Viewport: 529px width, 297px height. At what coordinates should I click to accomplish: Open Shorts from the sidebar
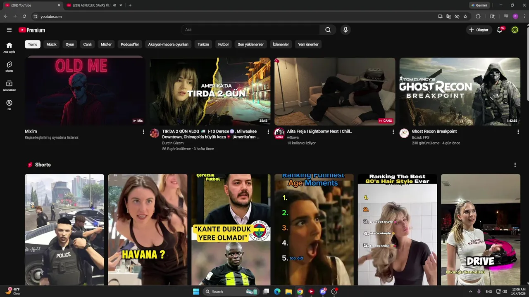pyautogui.click(x=9, y=66)
